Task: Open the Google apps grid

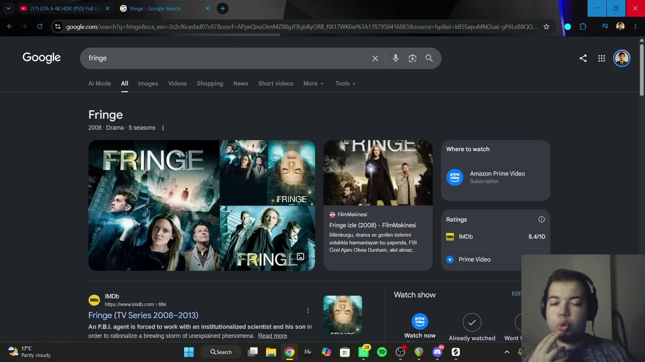Action: tap(602, 58)
